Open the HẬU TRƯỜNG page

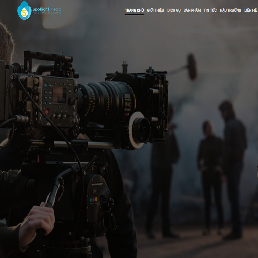coord(230,10)
